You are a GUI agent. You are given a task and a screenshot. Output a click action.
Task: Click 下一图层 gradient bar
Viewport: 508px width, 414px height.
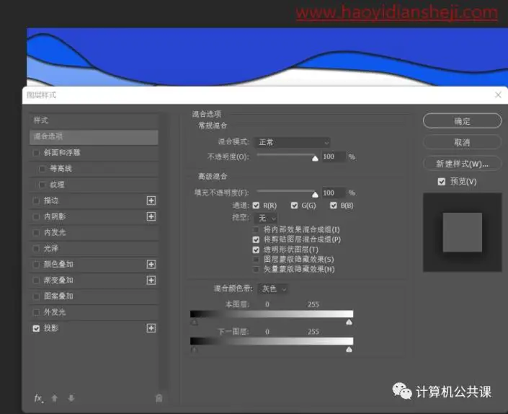point(272,341)
